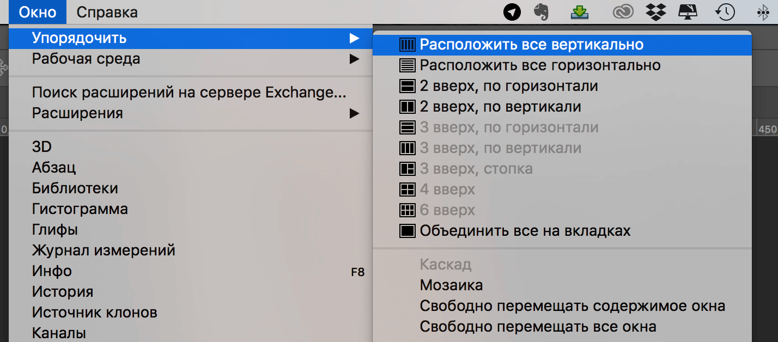Toggle the История panel
Screen dimensions: 778x342
62,292
